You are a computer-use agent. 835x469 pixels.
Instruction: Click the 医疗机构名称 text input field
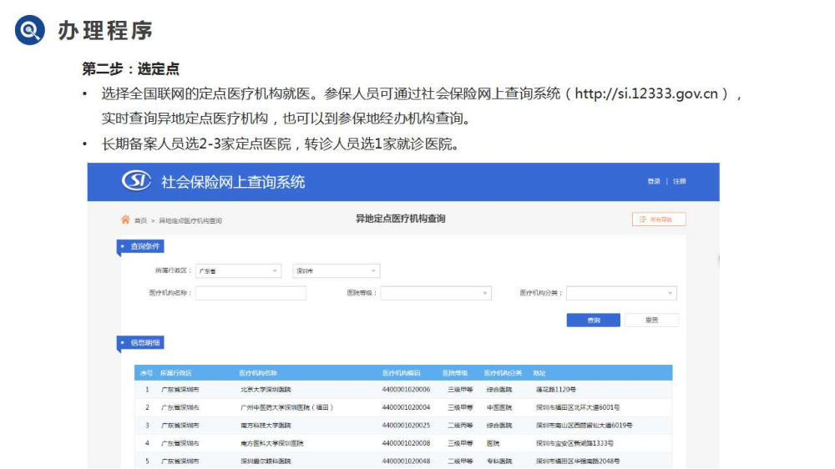pyautogui.click(x=250, y=294)
